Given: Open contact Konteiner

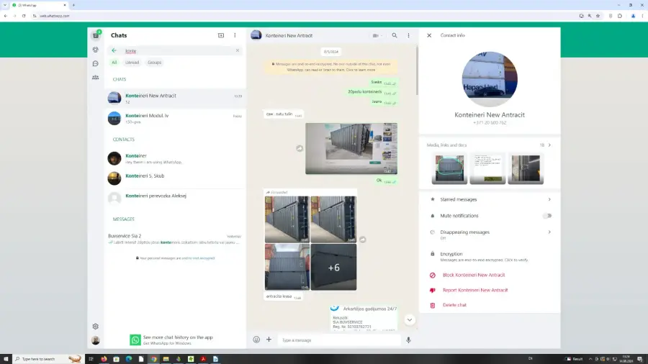Looking at the screenshot, I should pyautogui.click(x=175, y=158).
